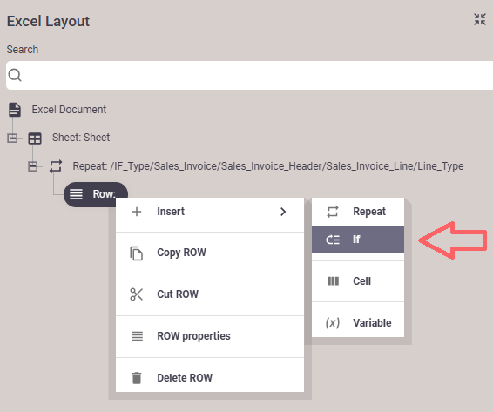Choose If from the Insert submenu

(x=358, y=240)
